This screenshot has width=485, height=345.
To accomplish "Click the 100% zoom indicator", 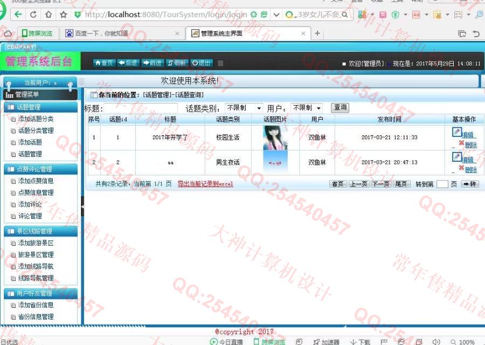I will [x=463, y=342].
